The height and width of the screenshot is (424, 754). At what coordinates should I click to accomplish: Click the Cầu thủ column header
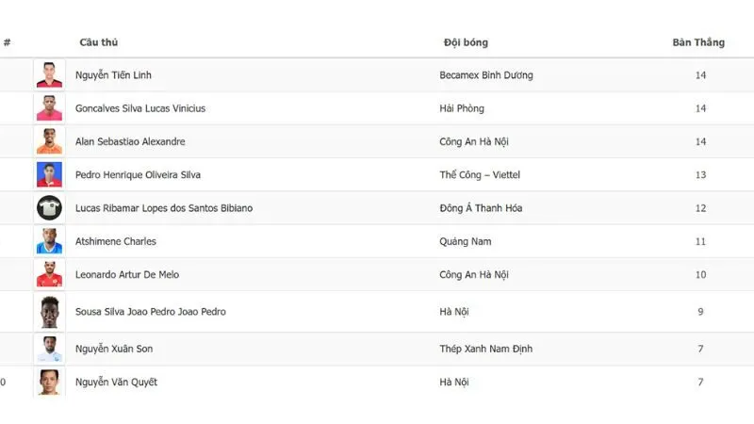click(x=99, y=42)
